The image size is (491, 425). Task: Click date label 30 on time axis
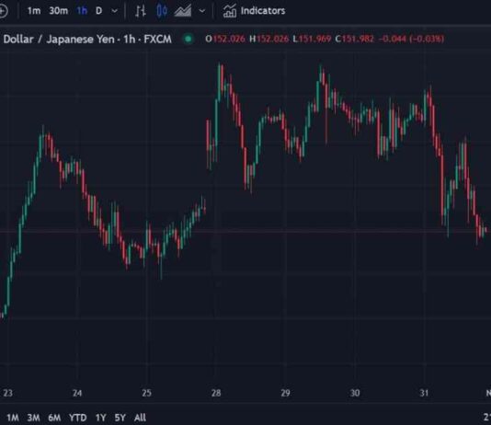(x=355, y=393)
